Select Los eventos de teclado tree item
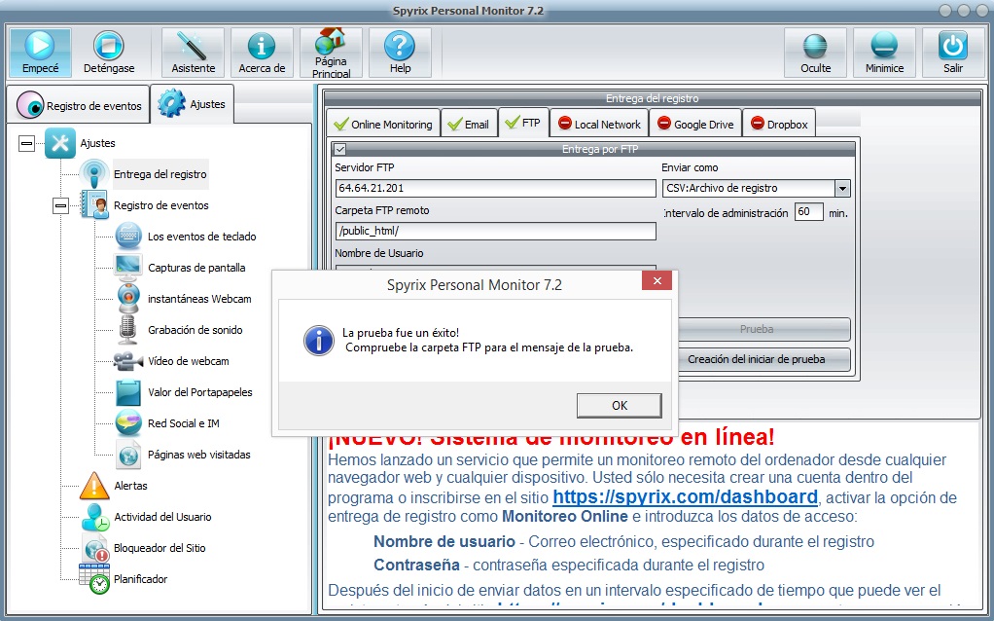 click(x=201, y=237)
